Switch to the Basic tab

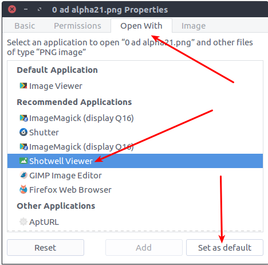point(25,26)
